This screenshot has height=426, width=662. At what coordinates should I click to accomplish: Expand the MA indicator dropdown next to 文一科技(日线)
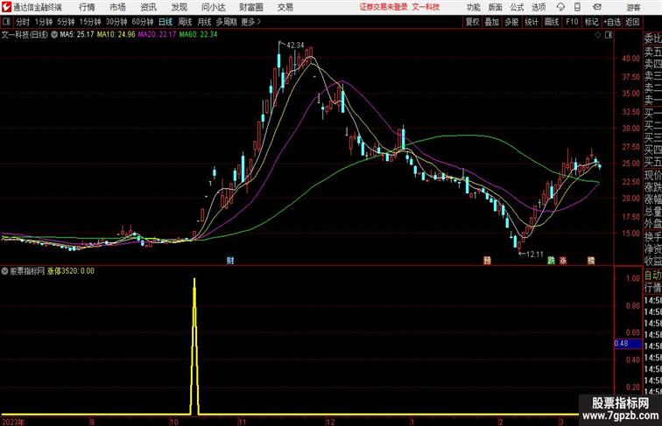coord(54,35)
